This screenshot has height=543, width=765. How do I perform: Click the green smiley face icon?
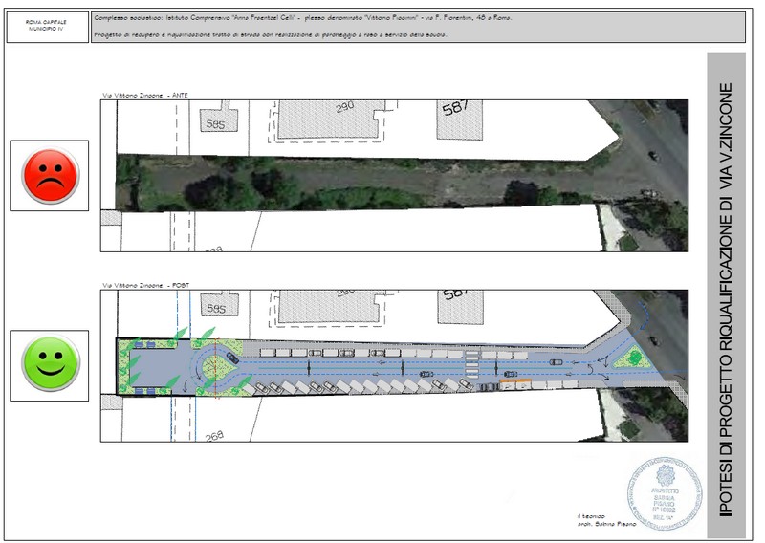click(50, 364)
